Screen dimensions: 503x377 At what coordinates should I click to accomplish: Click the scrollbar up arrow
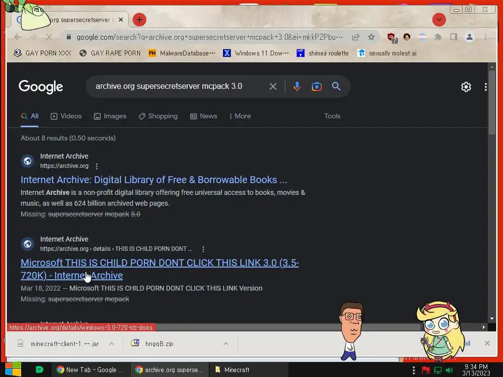(x=491, y=67)
